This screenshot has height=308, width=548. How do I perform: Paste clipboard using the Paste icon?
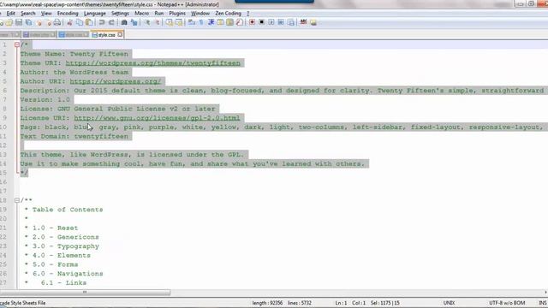pos(89,22)
